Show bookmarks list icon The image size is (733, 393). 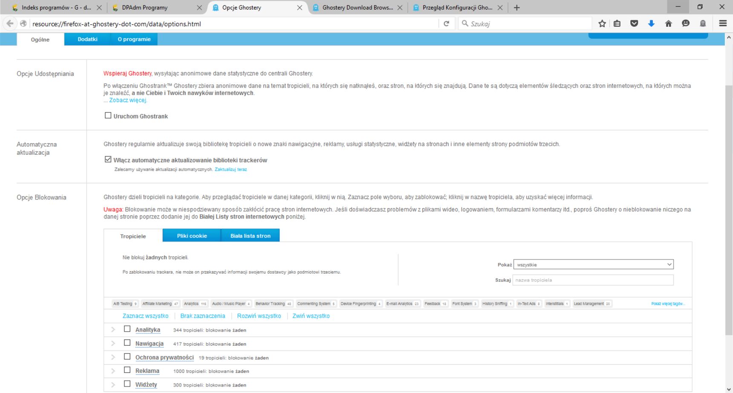(617, 23)
